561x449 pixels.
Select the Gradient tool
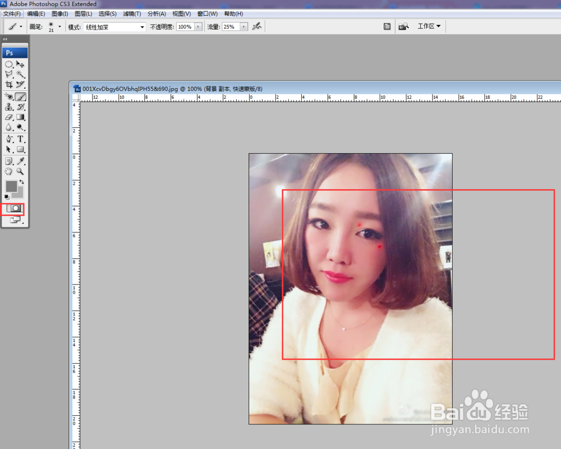[x=20, y=117]
